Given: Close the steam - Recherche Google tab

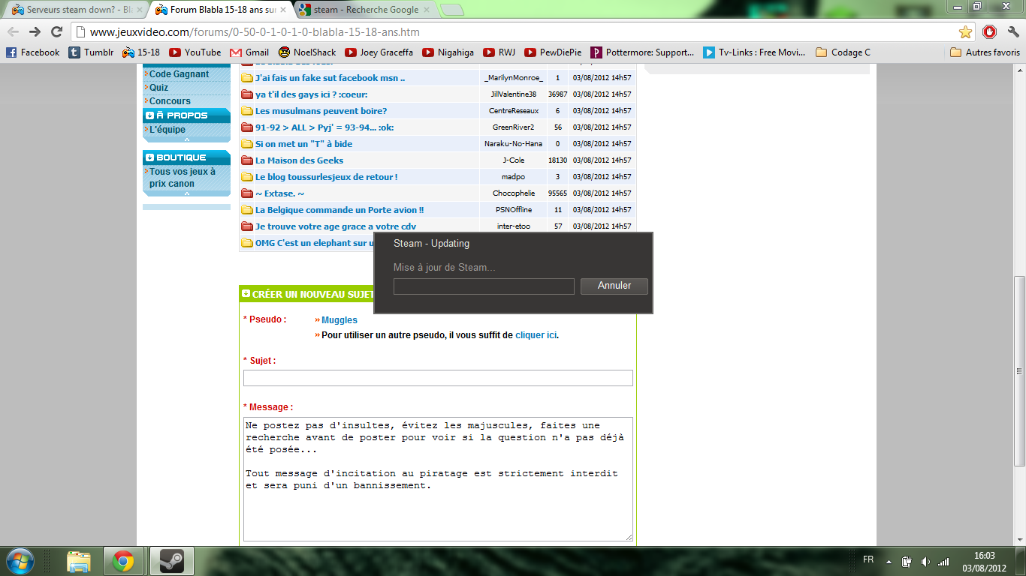Looking at the screenshot, I should click(427, 10).
